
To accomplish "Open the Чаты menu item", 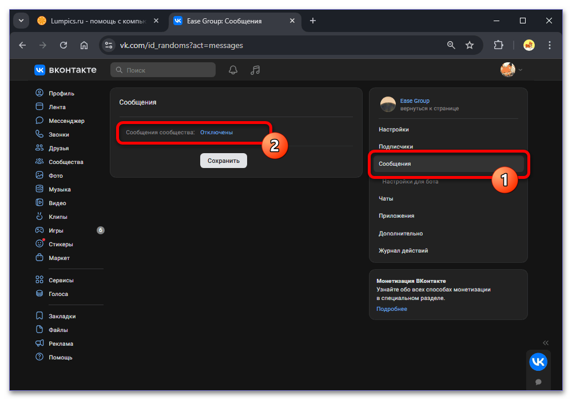I will click(448, 198).
